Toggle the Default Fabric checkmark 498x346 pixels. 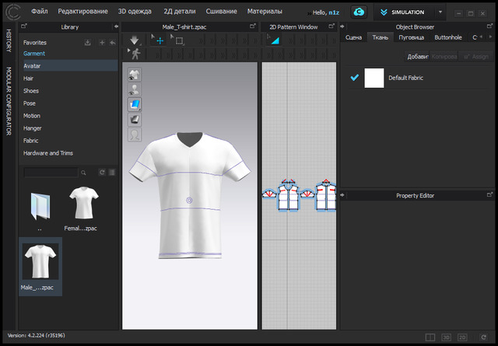[355, 78]
